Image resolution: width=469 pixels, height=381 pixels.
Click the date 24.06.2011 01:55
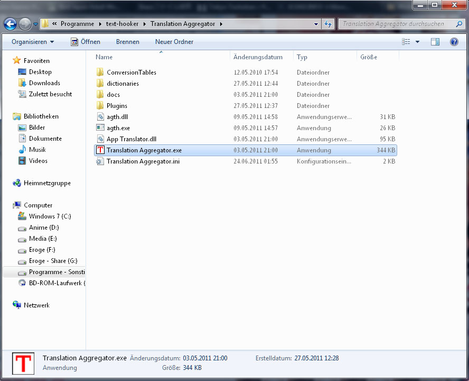pyautogui.click(x=256, y=161)
